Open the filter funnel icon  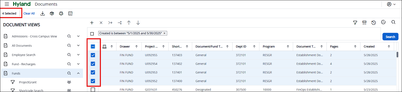[x=355, y=23]
